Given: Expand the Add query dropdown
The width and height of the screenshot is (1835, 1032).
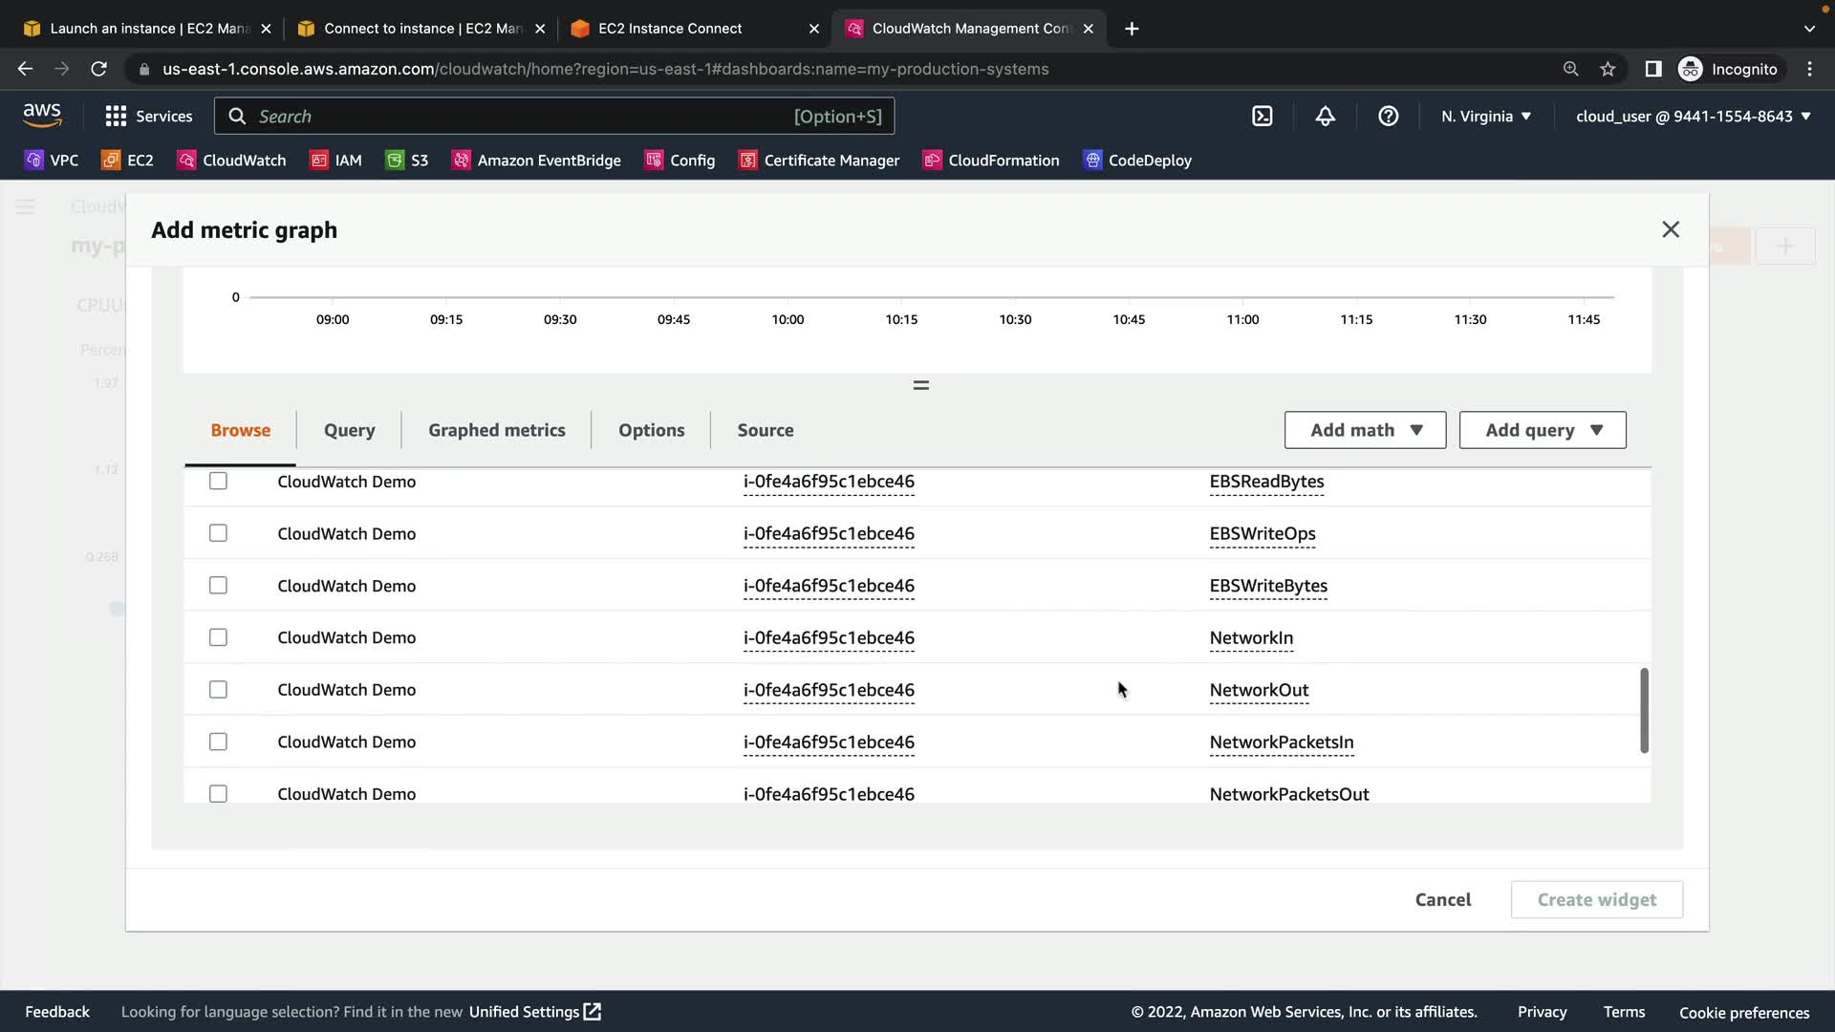Looking at the screenshot, I should pyautogui.click(x=1542, y=430).
